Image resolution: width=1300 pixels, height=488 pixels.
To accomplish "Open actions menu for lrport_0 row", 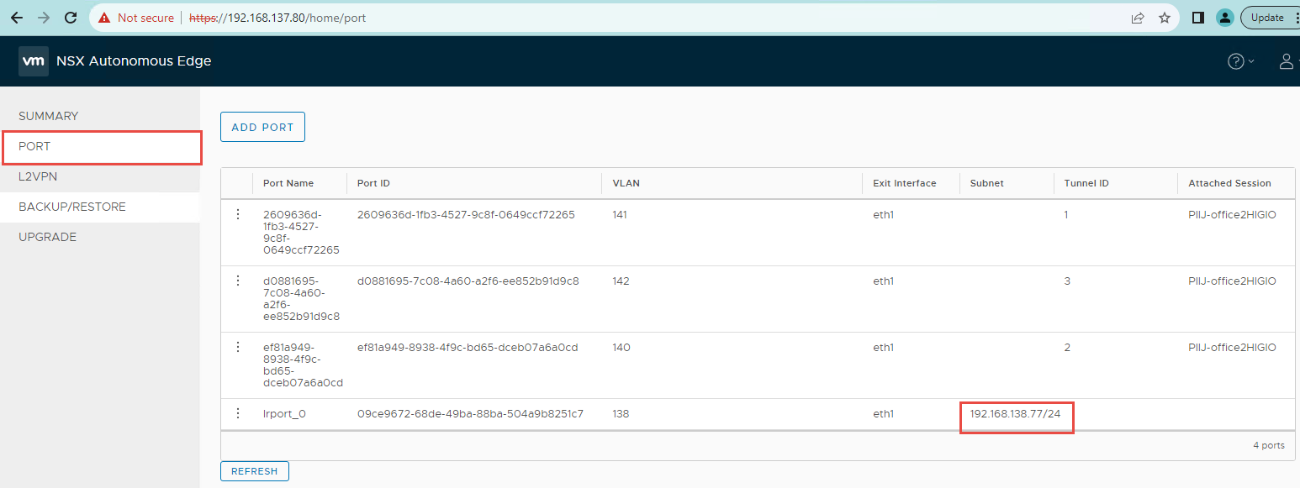I will tap(238, 413).
